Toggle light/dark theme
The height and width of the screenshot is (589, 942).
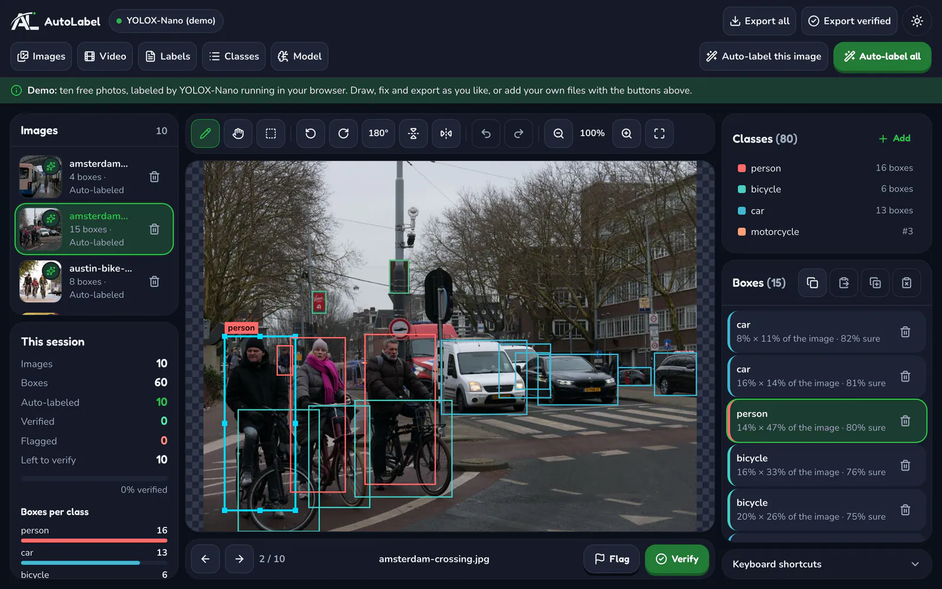click(917, 21)
